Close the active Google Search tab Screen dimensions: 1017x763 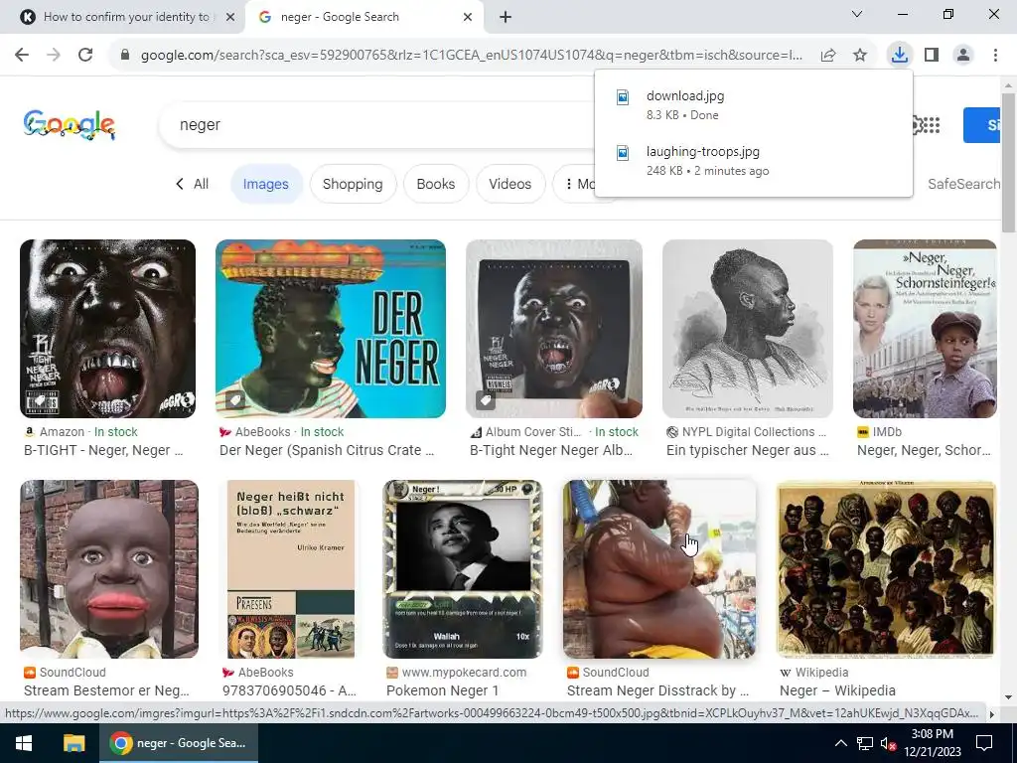(468, 17)
